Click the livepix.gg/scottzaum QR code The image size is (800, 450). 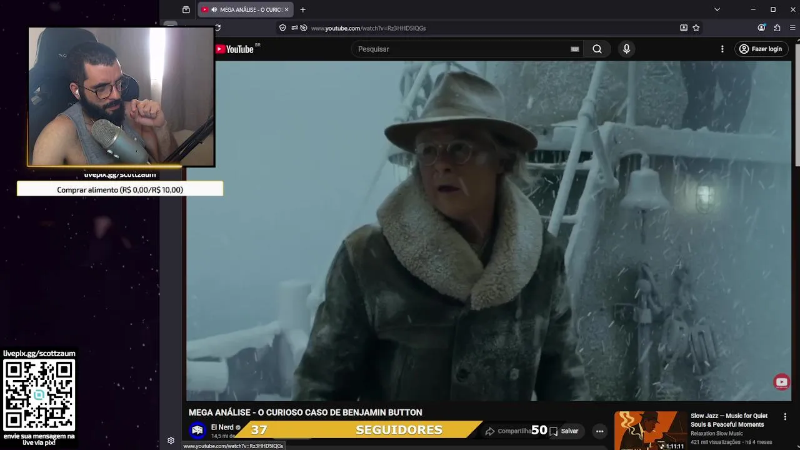point(39,395)
